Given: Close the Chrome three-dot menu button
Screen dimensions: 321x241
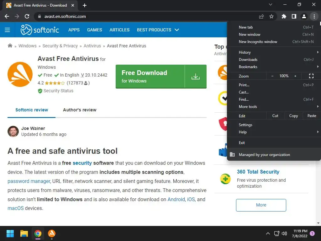Looking at the screenshot, I should 314,16.
